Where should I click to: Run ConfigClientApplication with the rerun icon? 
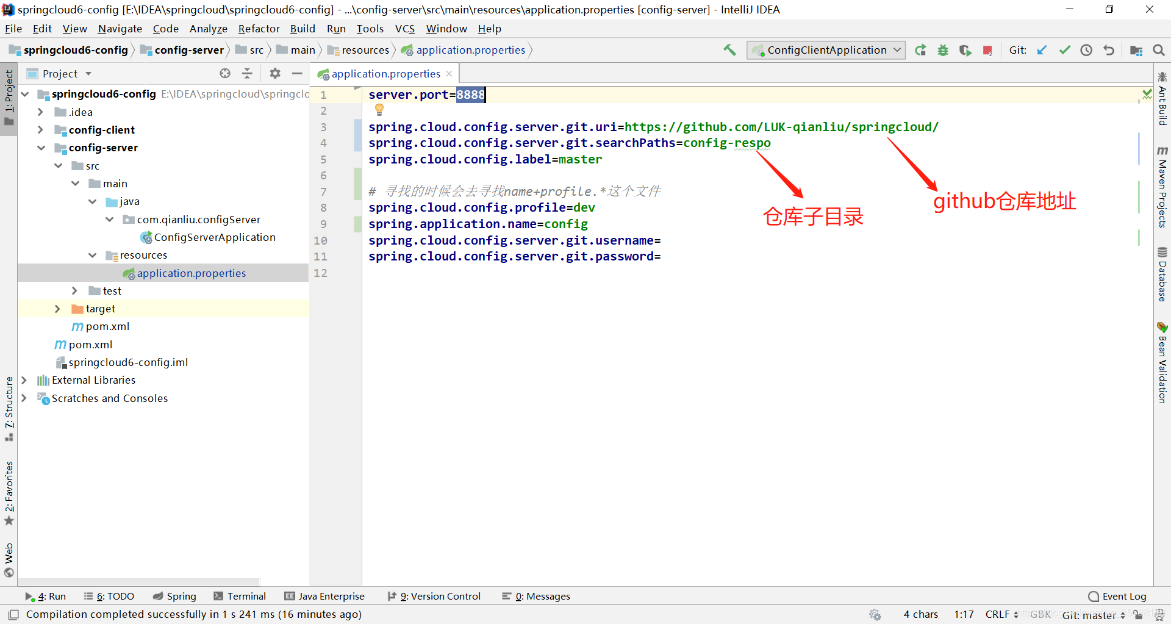[921, 50]
